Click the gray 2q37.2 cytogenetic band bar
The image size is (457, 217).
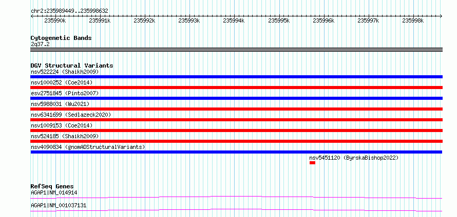click(236, 50)
